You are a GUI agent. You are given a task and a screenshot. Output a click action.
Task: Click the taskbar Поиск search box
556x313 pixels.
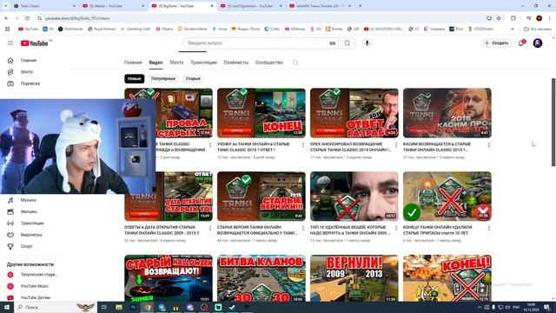click(x=56, y=307)
